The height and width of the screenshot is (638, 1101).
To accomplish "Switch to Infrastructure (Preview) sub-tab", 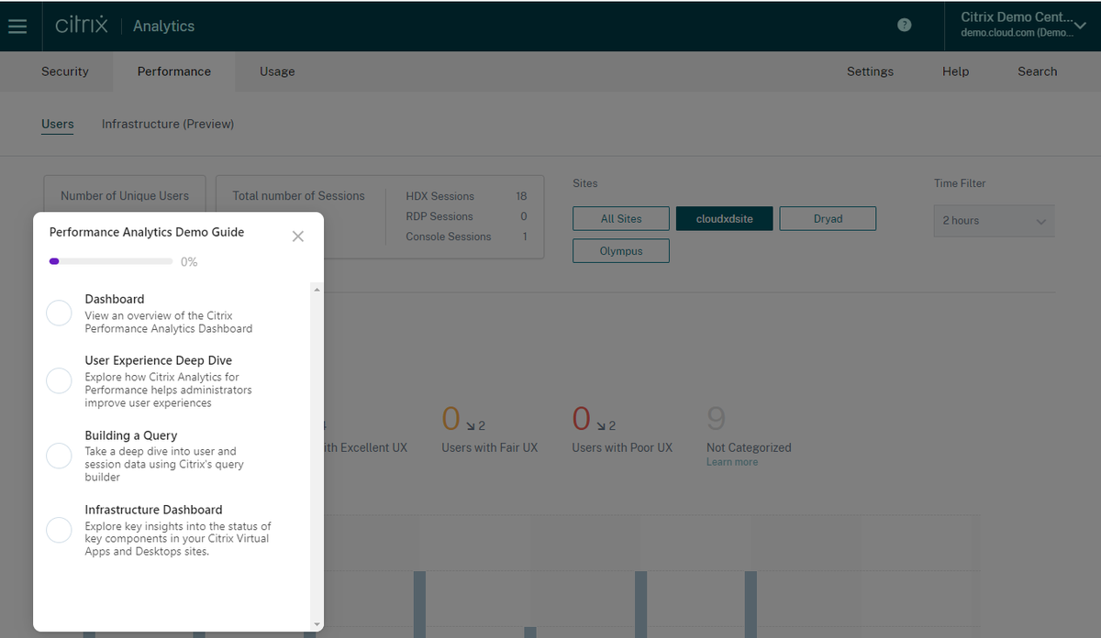I will coord(168,124).
